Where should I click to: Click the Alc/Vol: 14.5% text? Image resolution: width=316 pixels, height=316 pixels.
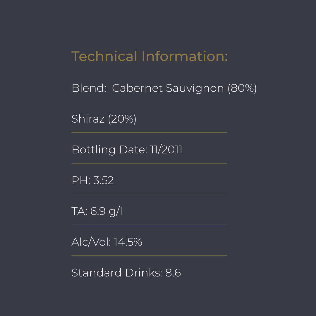click(x=107, y=242)
